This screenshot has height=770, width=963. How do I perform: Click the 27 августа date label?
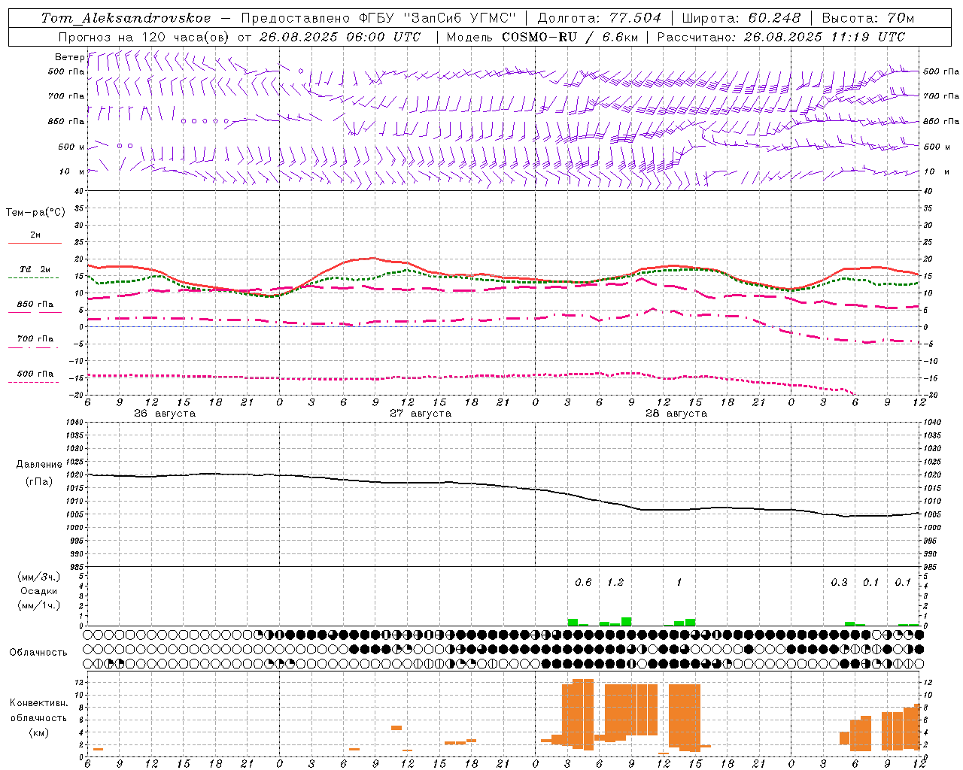coord(421,414)
